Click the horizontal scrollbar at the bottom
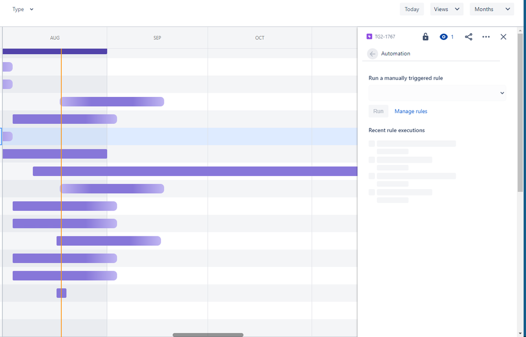 (x=207, y=334)
